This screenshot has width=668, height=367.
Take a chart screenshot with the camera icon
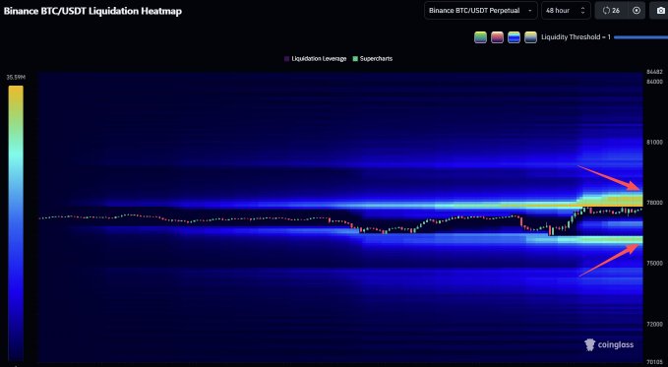[660, 11]
